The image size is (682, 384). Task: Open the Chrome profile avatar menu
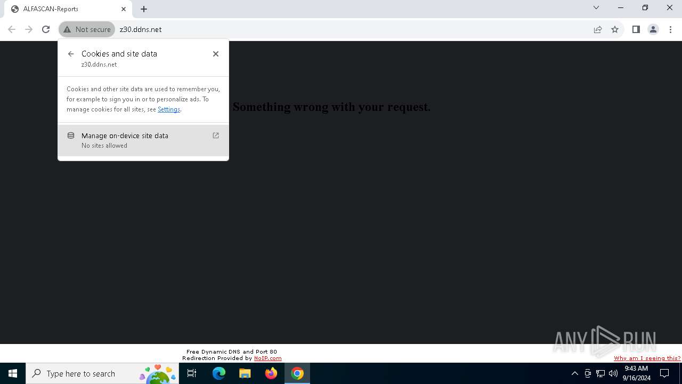653,29
